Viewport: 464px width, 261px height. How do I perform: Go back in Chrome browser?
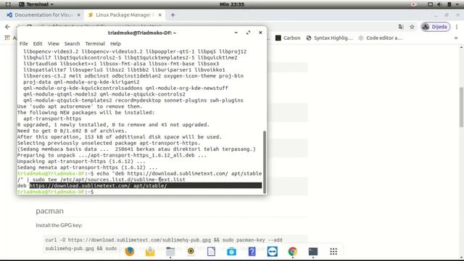pyautogui.click(x=7, y=27)
